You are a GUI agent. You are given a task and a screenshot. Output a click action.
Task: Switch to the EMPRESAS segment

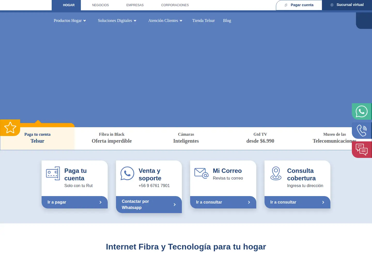(135, 5)
